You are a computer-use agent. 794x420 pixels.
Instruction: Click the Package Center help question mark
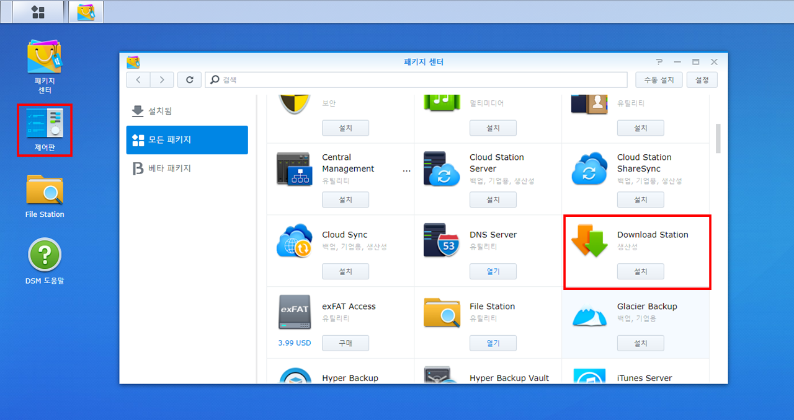[659, 62]
